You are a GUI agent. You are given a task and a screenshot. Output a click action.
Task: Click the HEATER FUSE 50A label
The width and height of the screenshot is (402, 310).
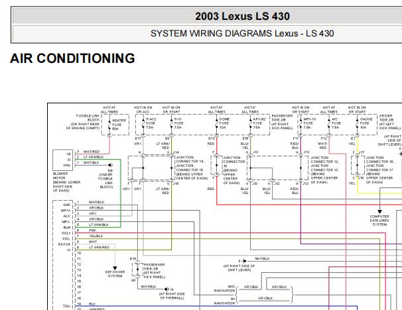pyautogui.click(x=119, y=125)
